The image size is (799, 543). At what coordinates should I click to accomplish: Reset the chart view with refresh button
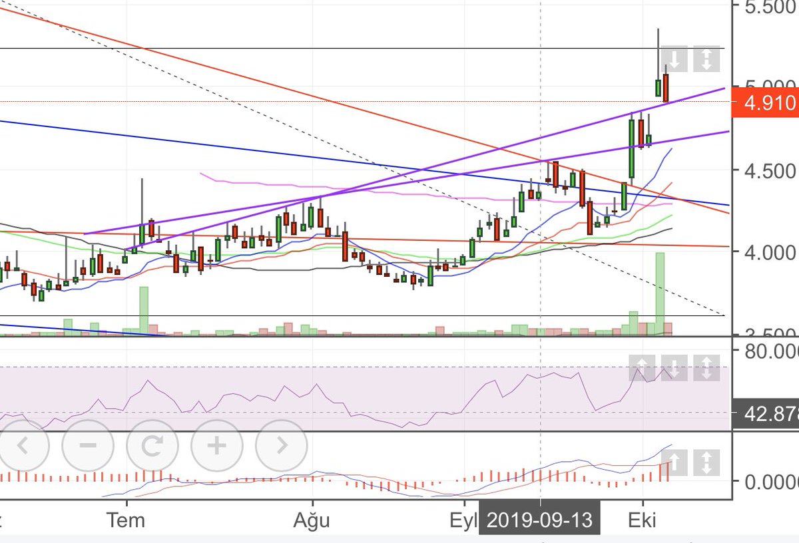[152, 445]
